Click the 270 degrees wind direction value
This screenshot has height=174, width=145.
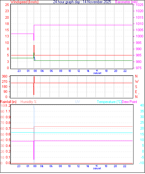pos(4,82)
